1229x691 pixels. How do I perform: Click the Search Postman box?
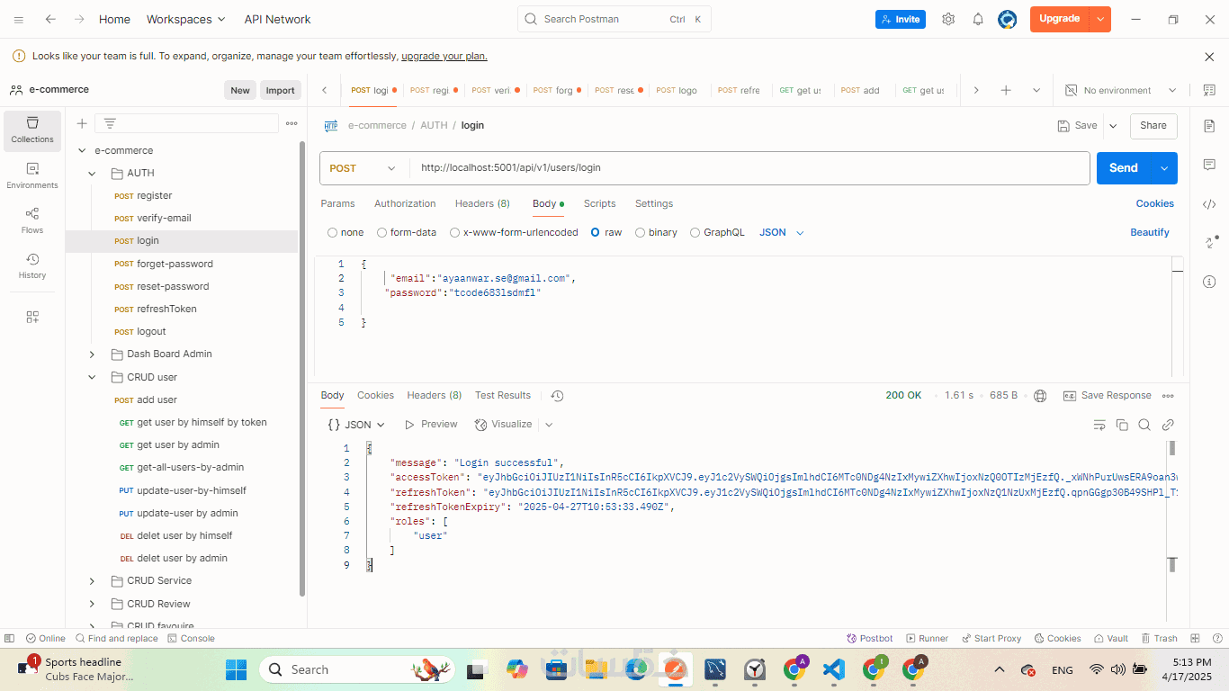point(614,19)
